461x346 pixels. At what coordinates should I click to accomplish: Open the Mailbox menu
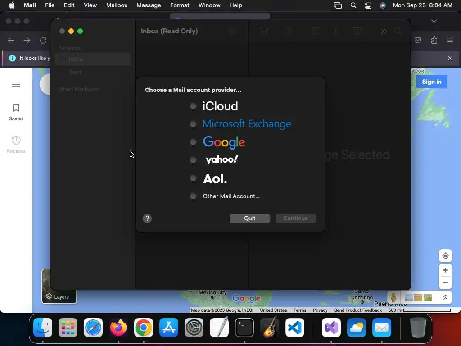[117, 5]
